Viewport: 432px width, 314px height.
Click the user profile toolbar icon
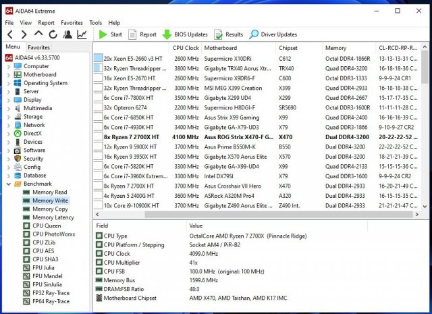[67, 34]
